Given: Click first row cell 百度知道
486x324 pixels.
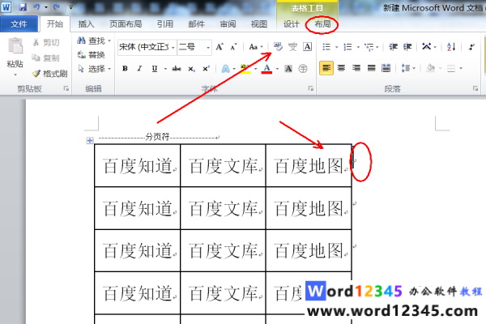Looking at the screenshot, I should pos(138,165).
